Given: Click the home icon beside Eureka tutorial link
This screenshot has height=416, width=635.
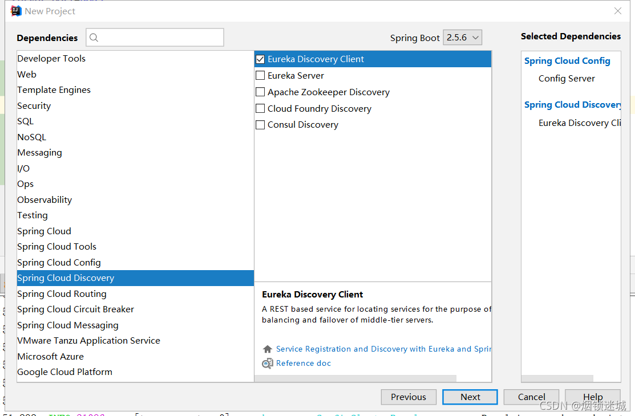Looking at the screenshot, I should pyautogui.click(x=266, y=349).
